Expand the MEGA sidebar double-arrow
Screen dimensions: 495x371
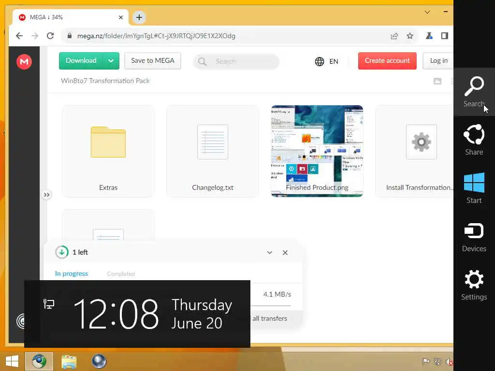point(46,195)
